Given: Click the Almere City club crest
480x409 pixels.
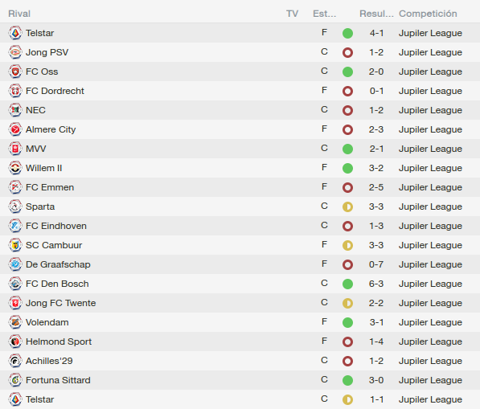Looking at the screenshot, I should pos(15,129).
